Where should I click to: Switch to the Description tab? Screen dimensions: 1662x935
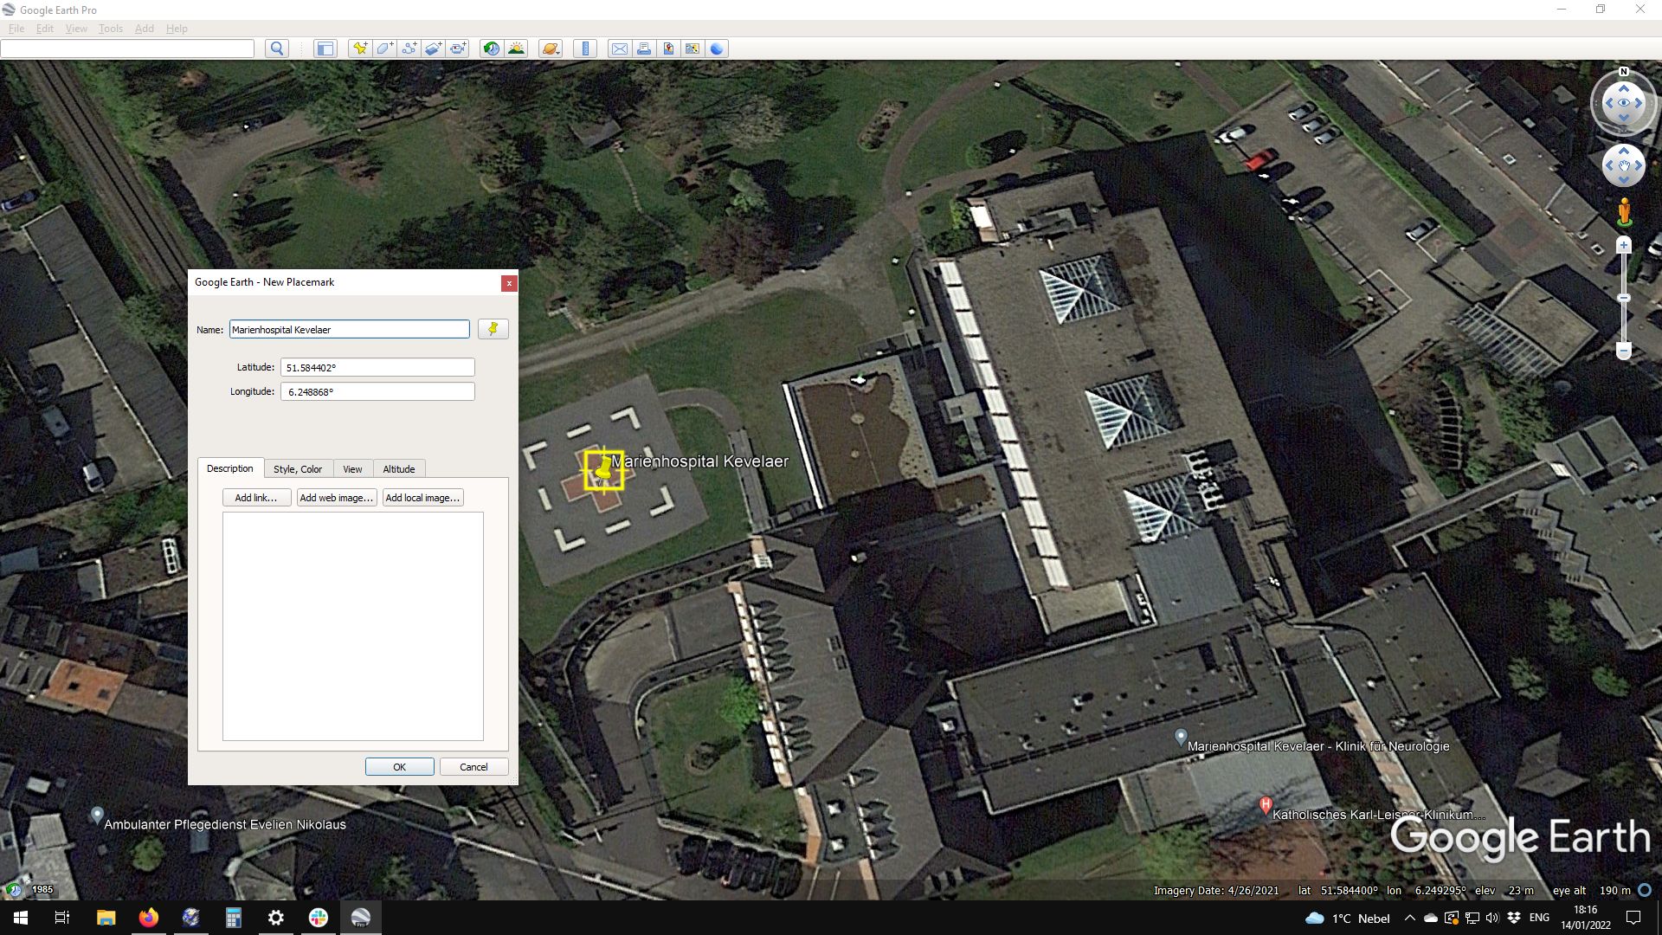[230, 468]
